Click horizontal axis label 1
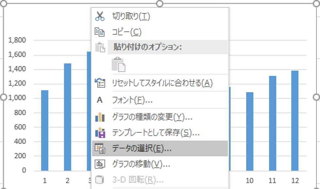Image resolution: width=320 pixels, height=189 pixels. click(x=45, y=180)
